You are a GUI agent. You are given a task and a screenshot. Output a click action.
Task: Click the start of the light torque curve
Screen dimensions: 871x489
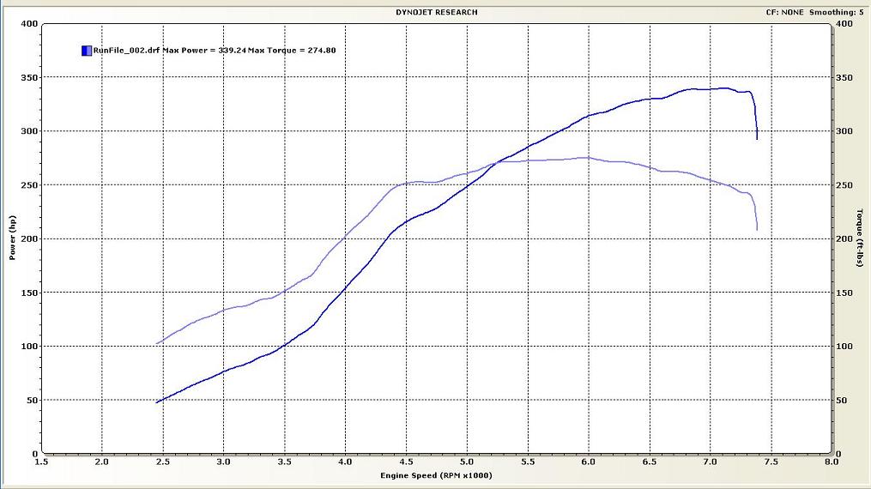157,343
